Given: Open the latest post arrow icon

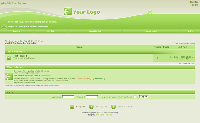Looking at the screenshot, I should pos(187,59).
